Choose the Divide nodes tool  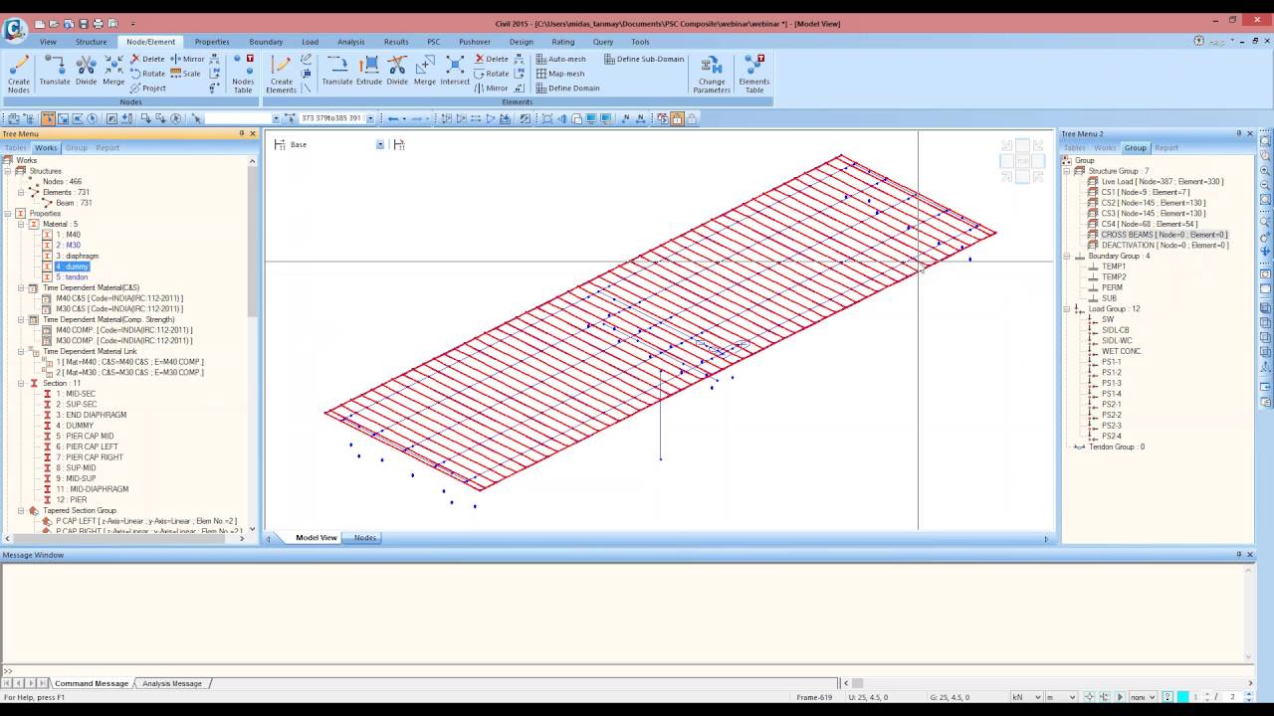(87, 71)
